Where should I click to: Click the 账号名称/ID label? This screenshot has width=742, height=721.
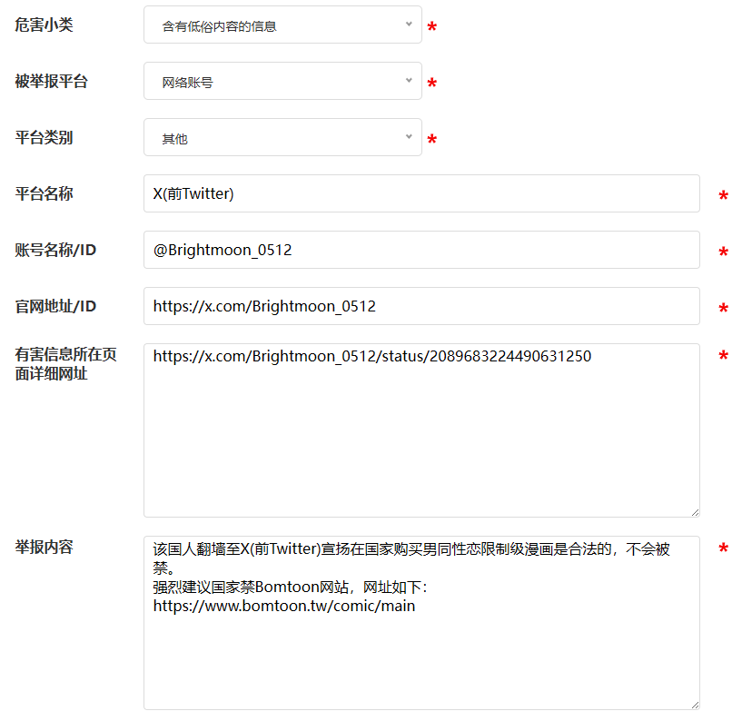pos(55,250)
